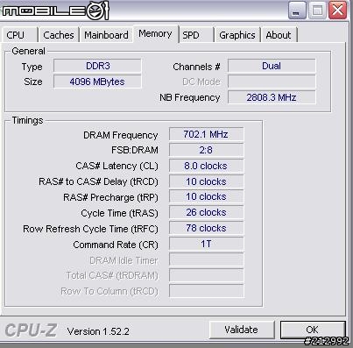Select the Mainboard tab
This screenshot has height=348, width=353.
tap(106, 35)
